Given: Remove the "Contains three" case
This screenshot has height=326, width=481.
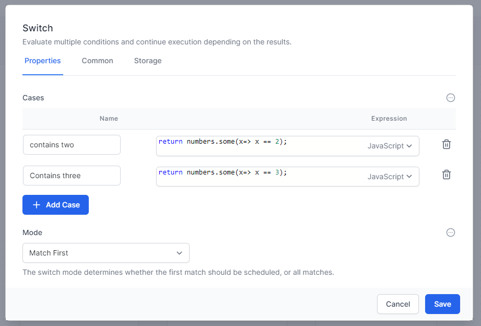Looking at the screenshot, I should coord(447,175).
